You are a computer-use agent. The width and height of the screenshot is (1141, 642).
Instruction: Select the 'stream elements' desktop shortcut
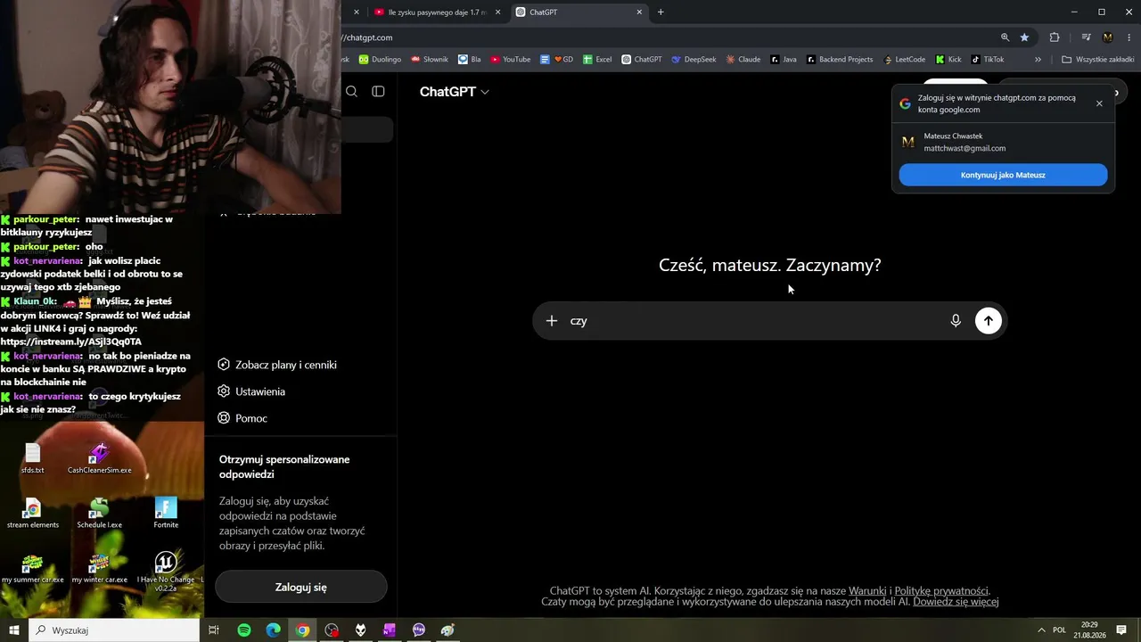tap(33, 514)
